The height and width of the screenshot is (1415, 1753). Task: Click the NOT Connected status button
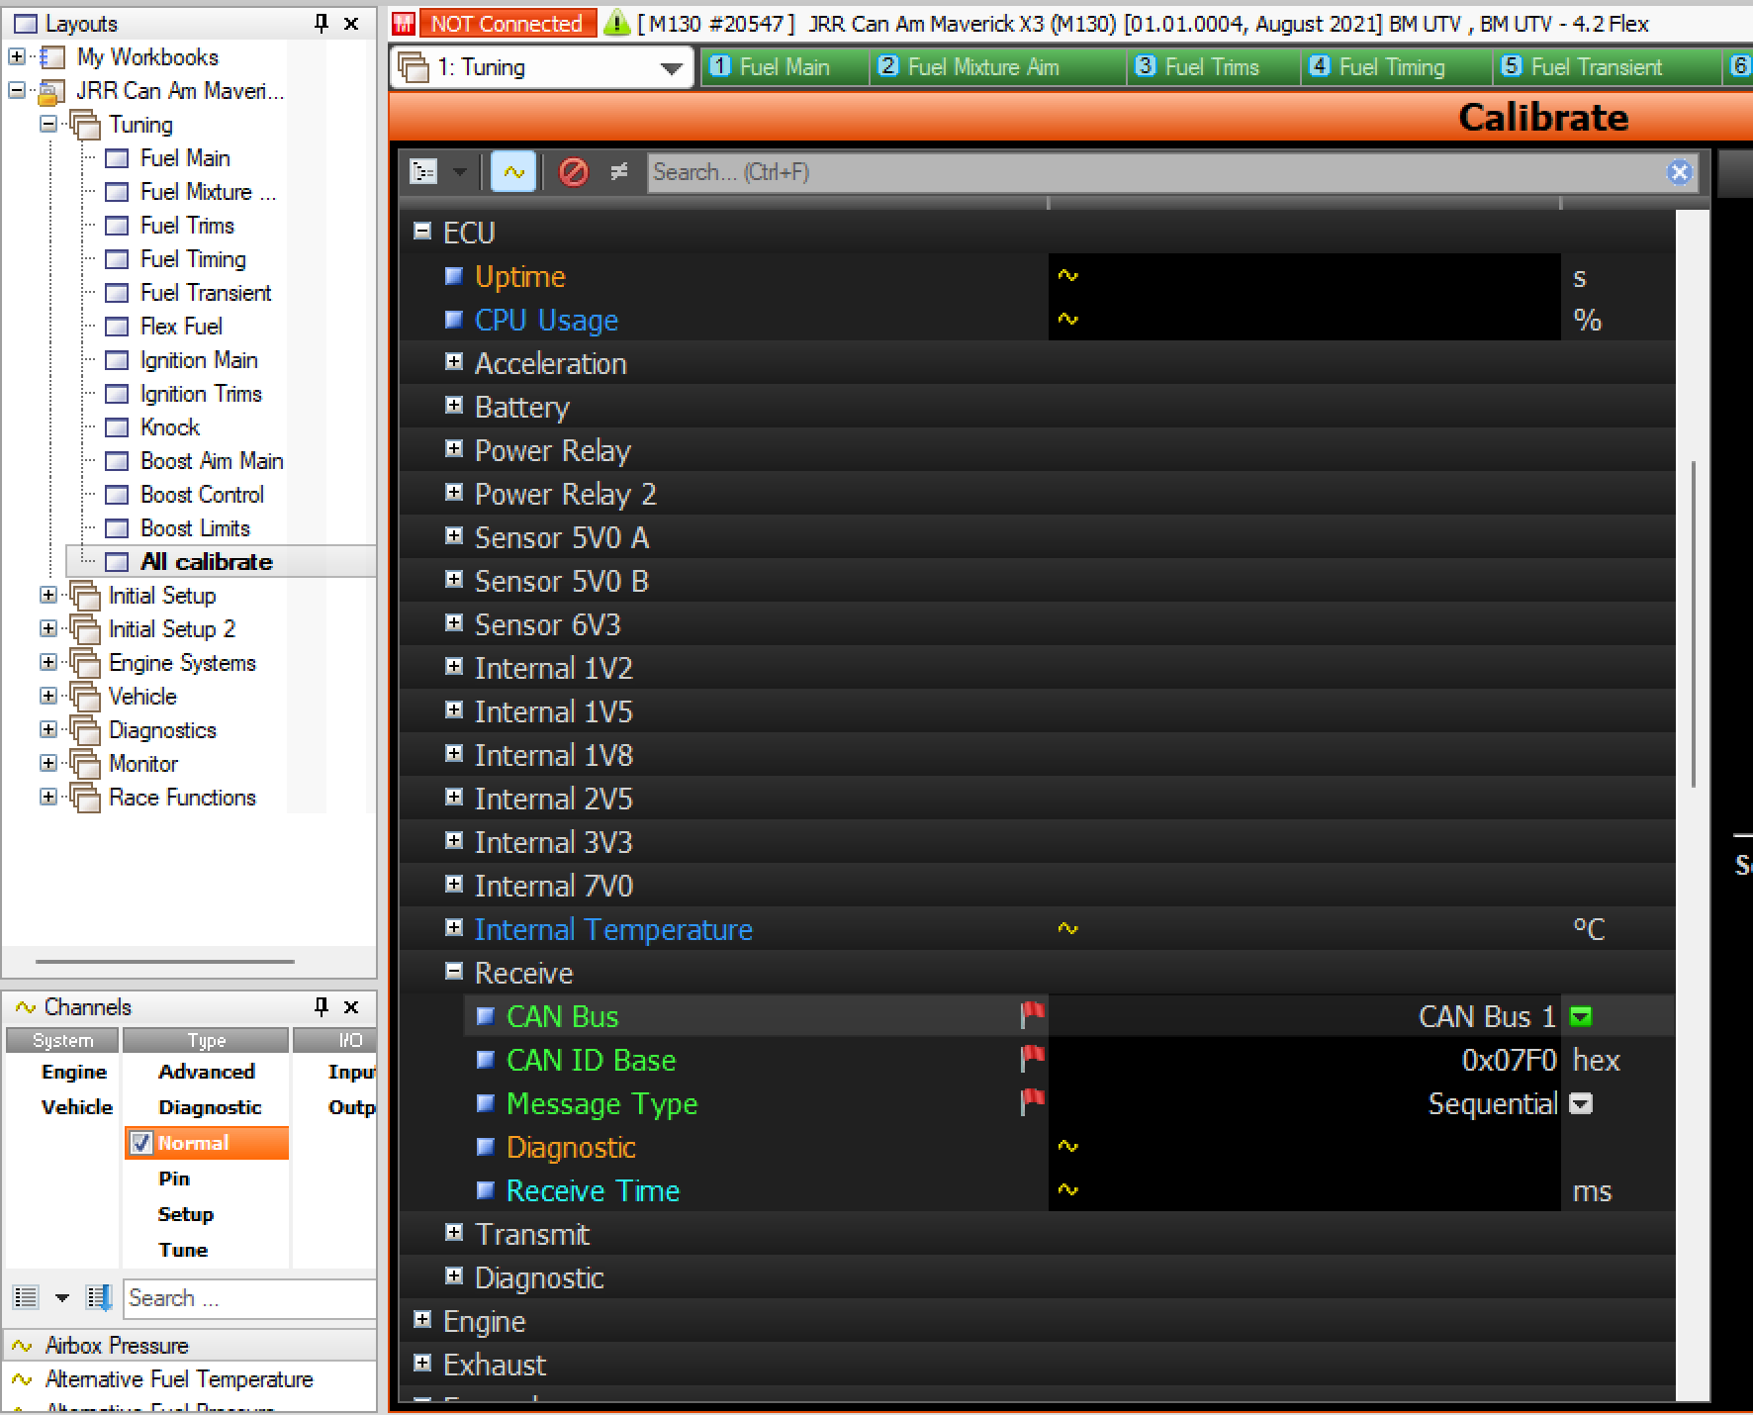click(x=507, y=22)
